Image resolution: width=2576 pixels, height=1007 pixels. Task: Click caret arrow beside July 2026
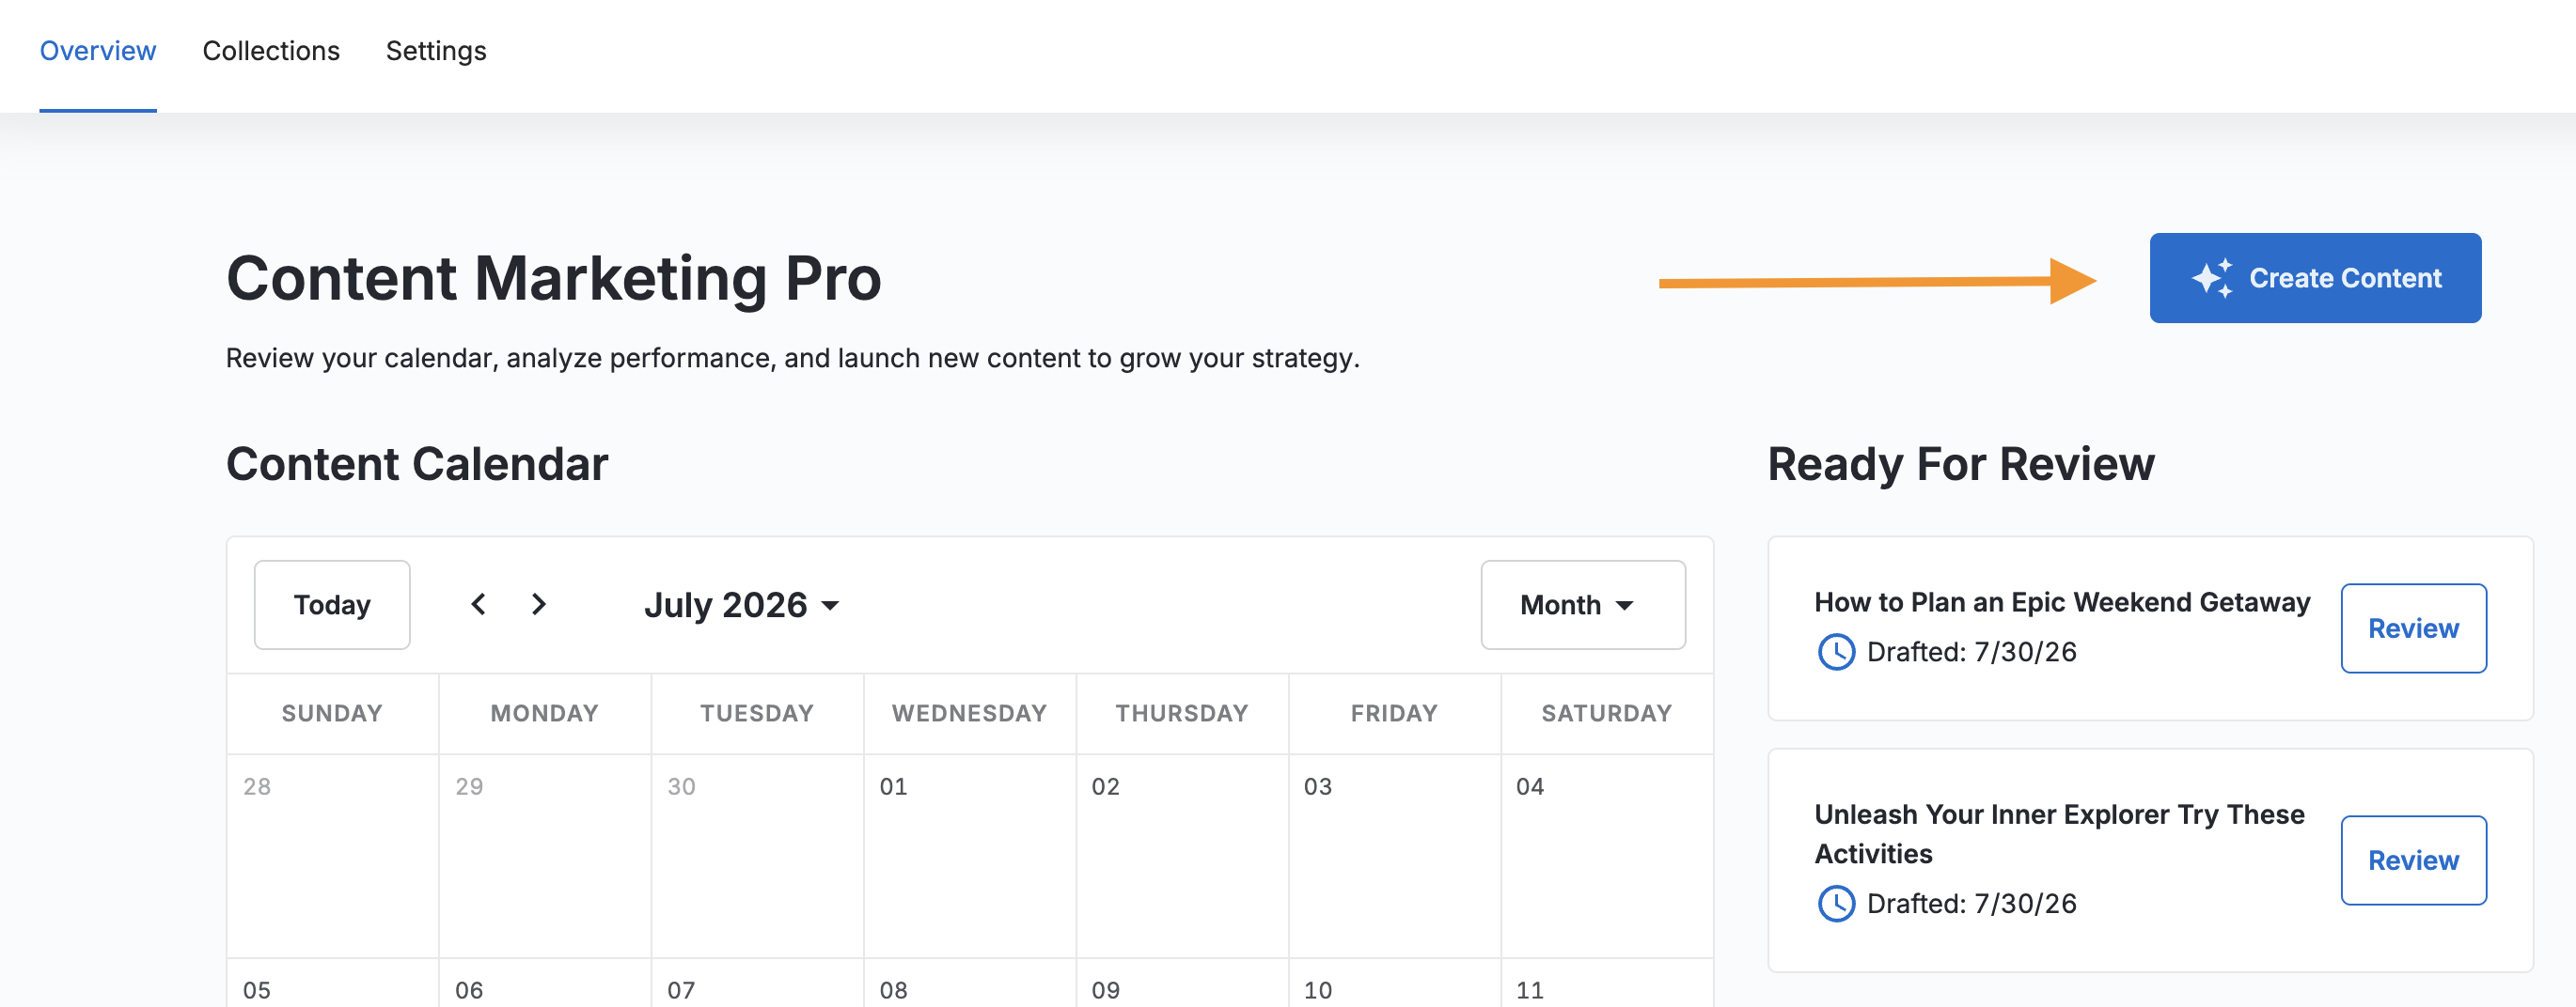830,605
